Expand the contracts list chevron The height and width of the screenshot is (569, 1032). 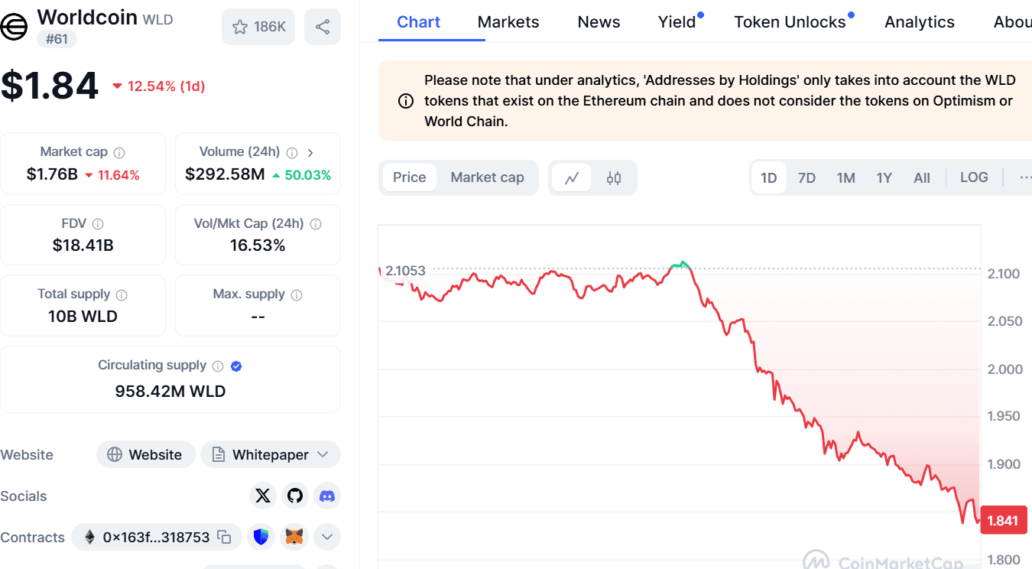[x=326, y=536]
